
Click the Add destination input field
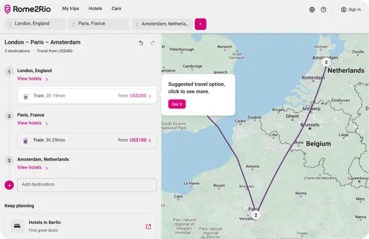87,185
